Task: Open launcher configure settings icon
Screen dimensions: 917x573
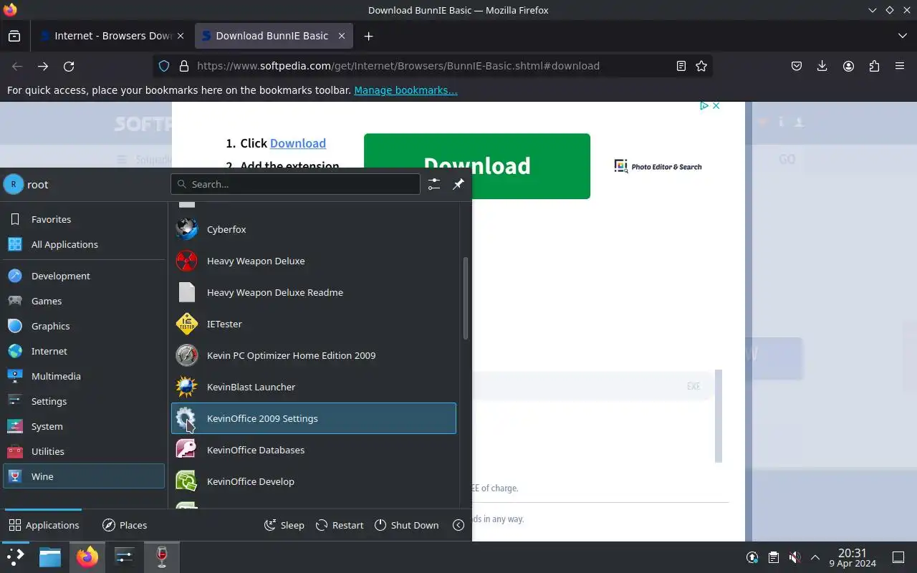Action: tap(434, 184)
